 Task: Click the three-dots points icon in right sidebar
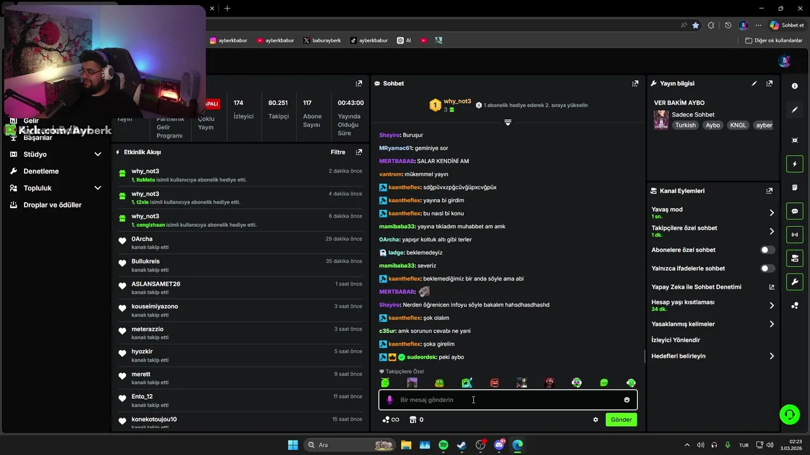click(795, 306)
